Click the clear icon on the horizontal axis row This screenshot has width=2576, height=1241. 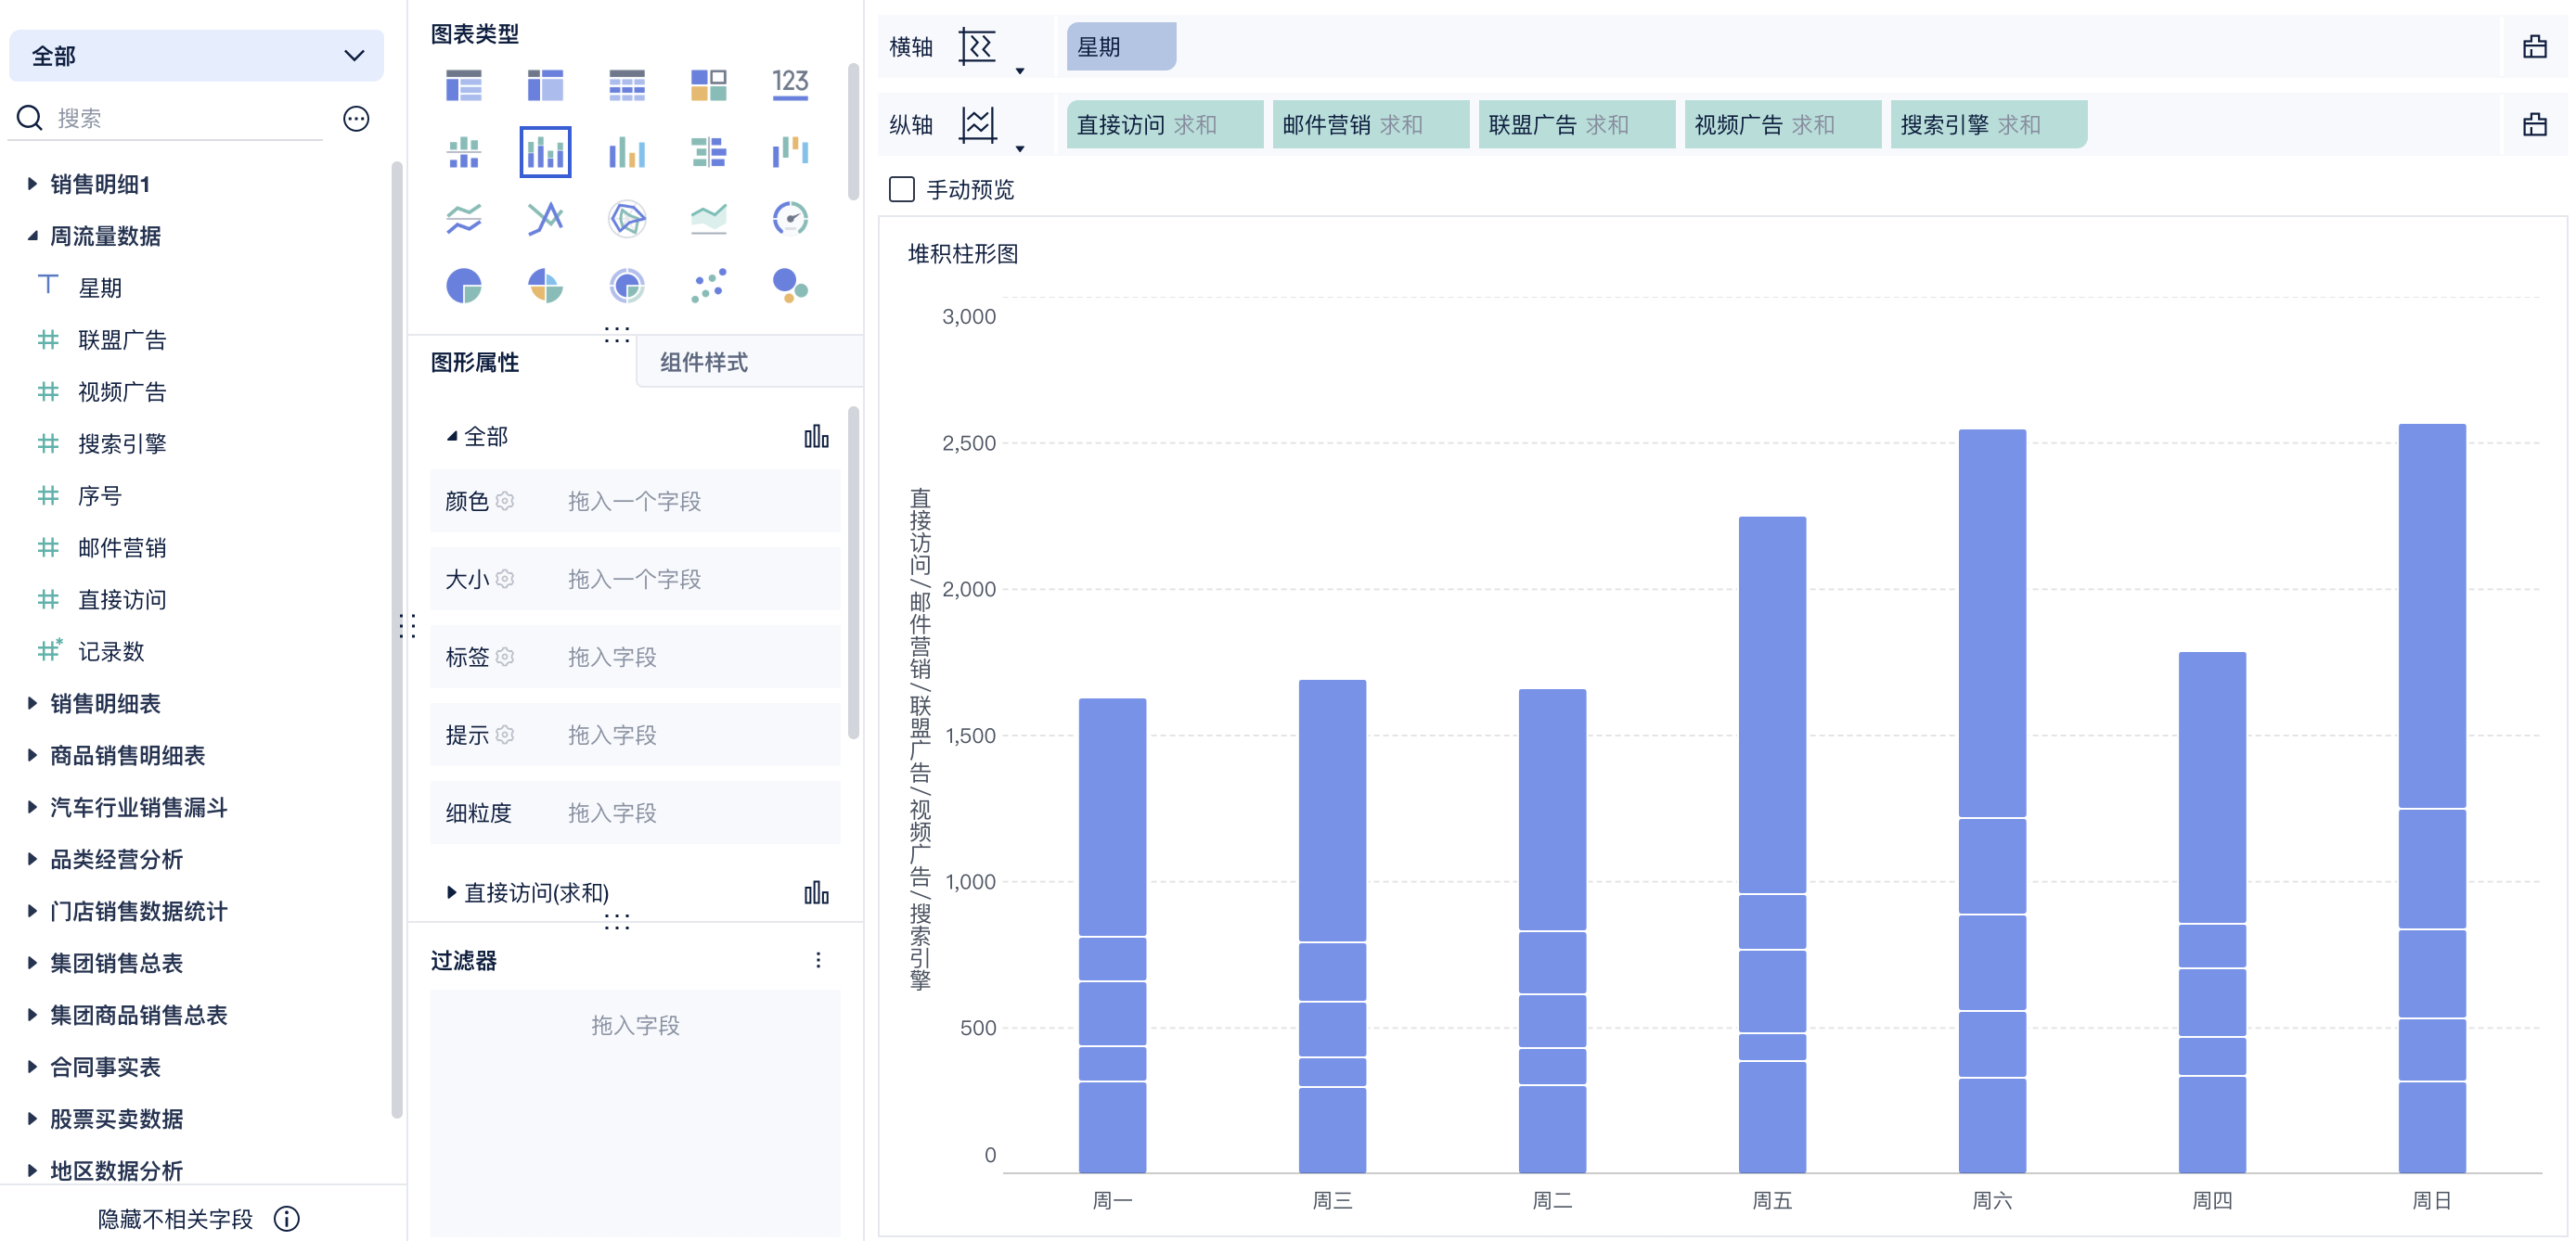2534,47
